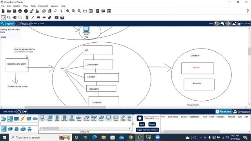
Task: Pick the Server device from device list
Action: [57, 118]
